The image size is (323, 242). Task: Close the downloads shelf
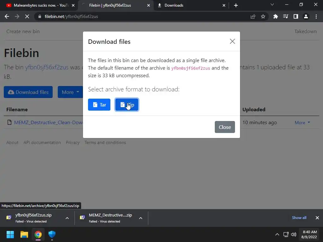point(317,218)
